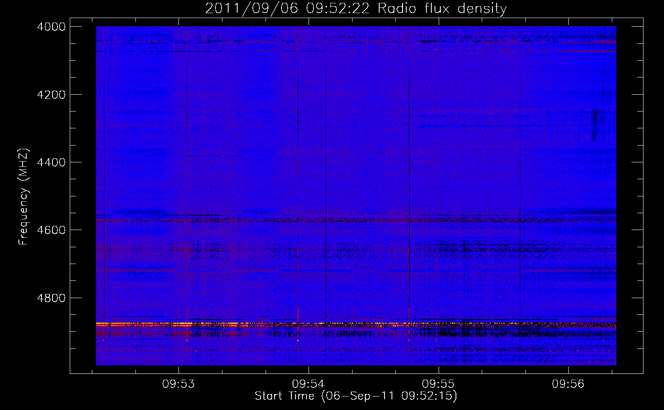Click the 09:55 time axis label

438,384
